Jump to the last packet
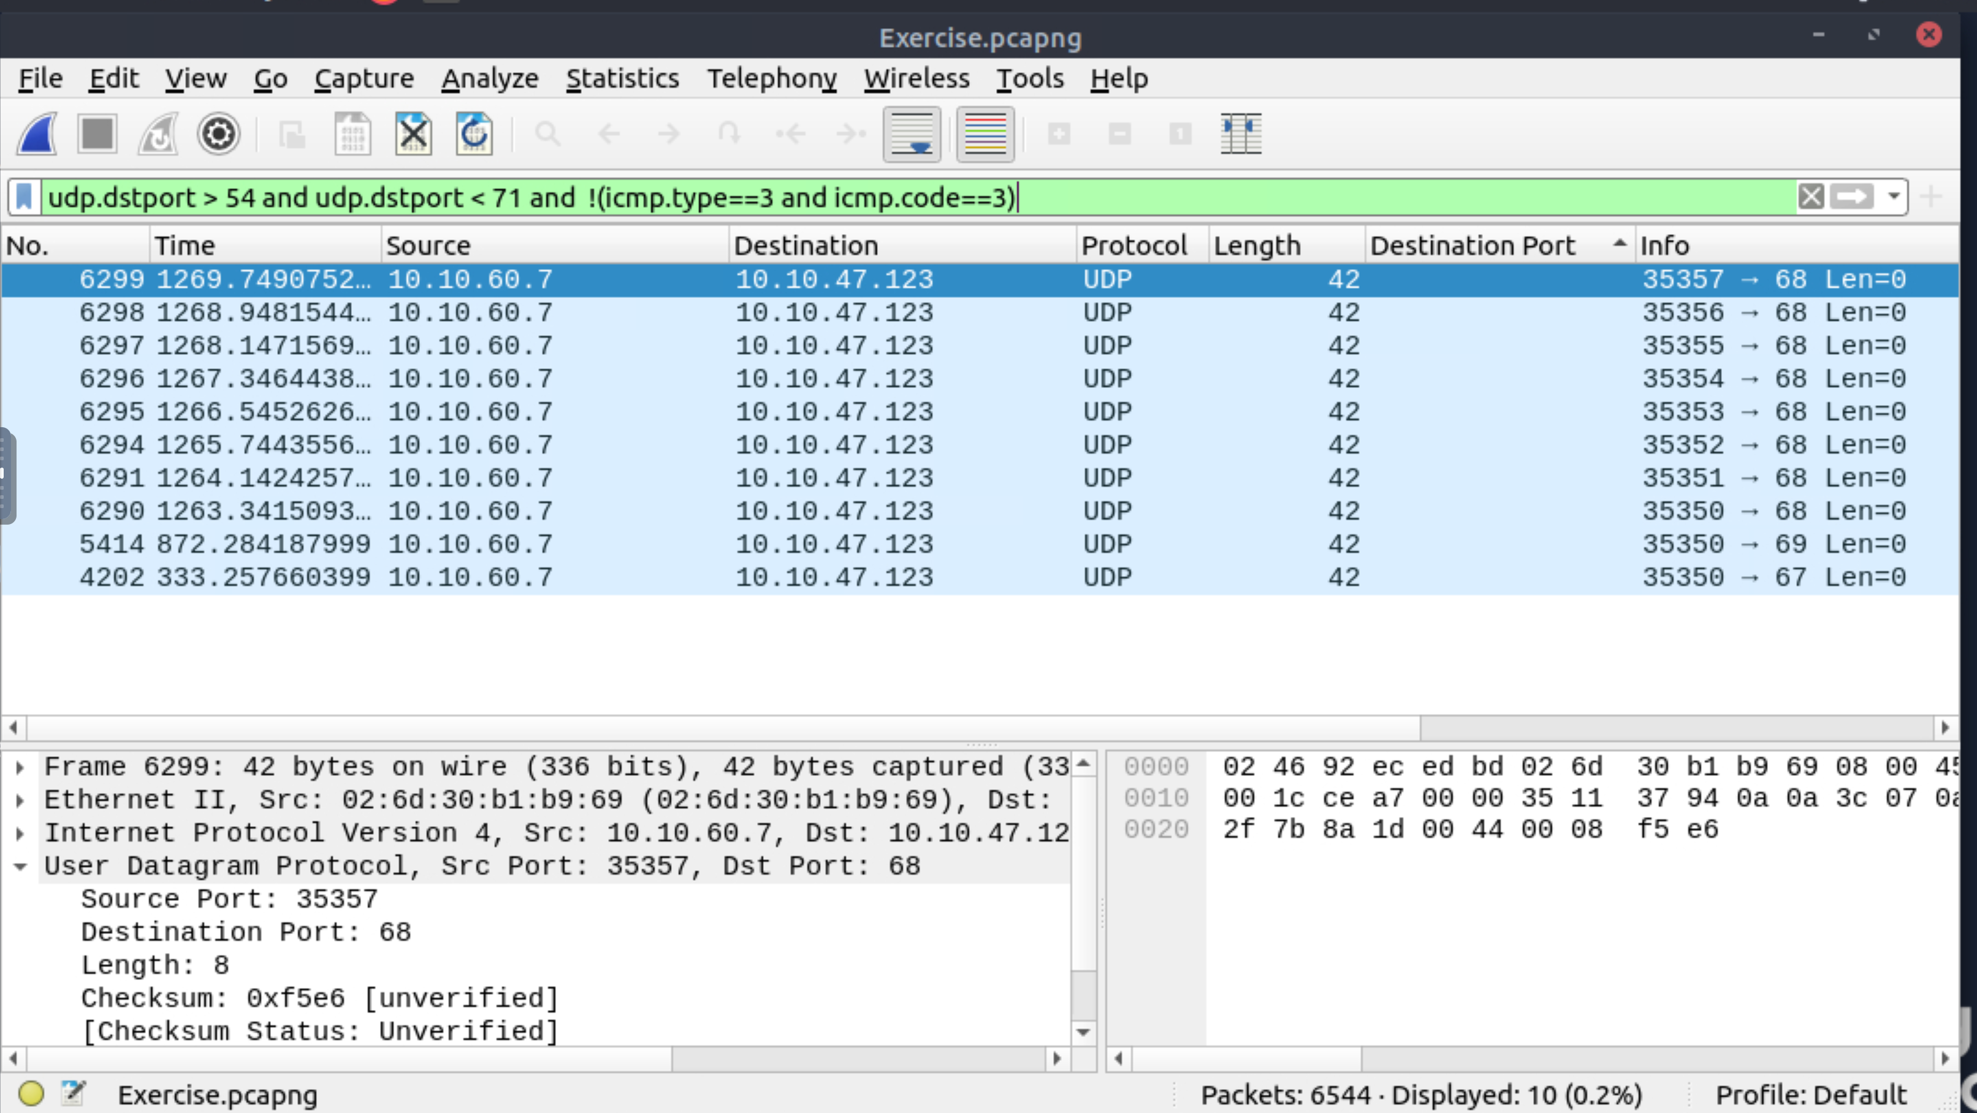 click(851, 134)
